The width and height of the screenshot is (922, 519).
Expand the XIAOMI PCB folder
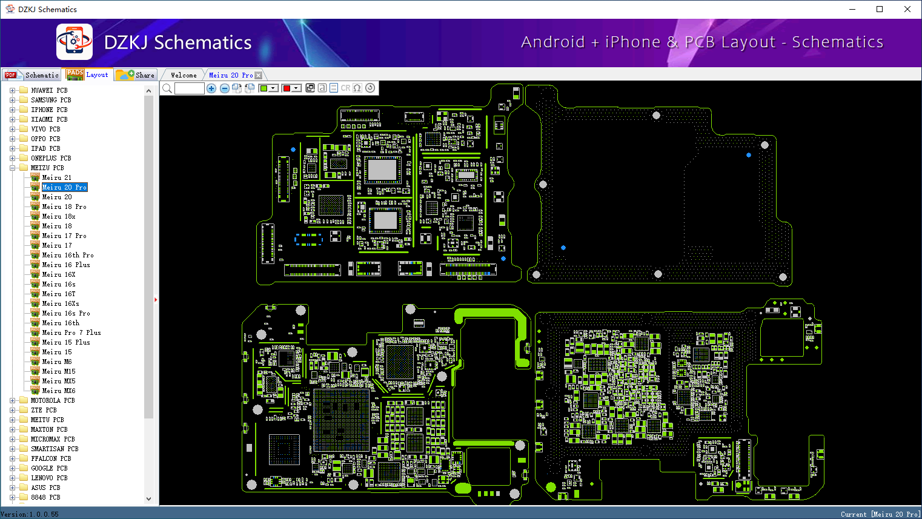(x=12, y=119)
